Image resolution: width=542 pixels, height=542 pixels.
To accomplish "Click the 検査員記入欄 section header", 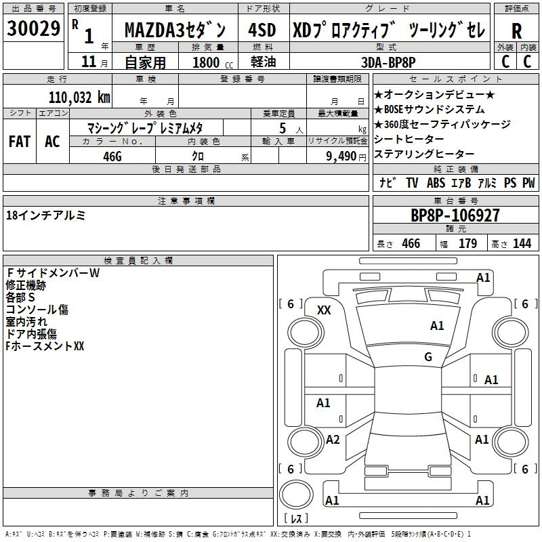I will pos(138,260).
